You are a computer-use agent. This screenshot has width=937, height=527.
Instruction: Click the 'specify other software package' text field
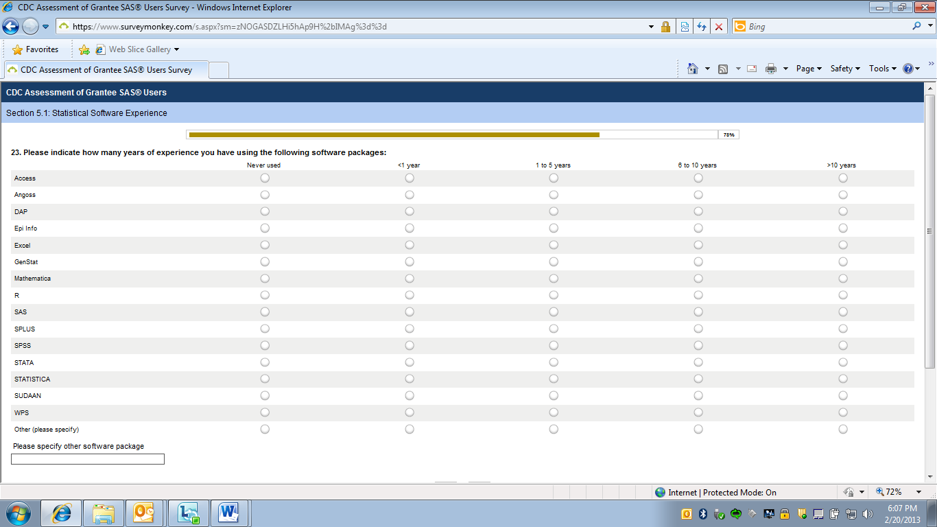point(88,459)
